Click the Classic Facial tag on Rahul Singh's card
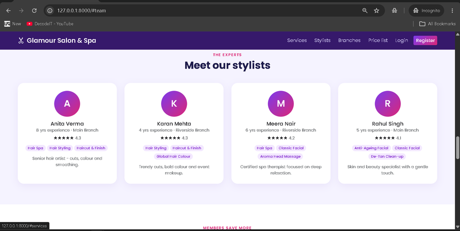This screenshot has height=231, width=460. 407,148
